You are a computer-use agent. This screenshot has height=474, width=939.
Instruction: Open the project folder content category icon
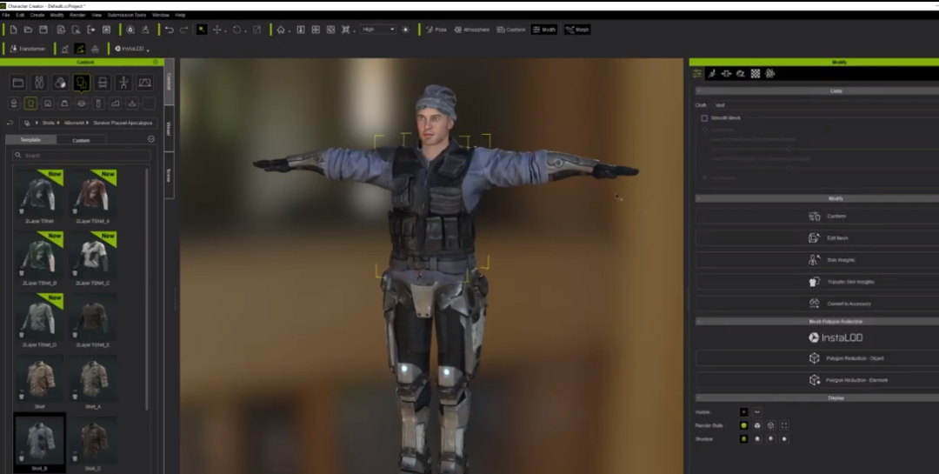18,83
